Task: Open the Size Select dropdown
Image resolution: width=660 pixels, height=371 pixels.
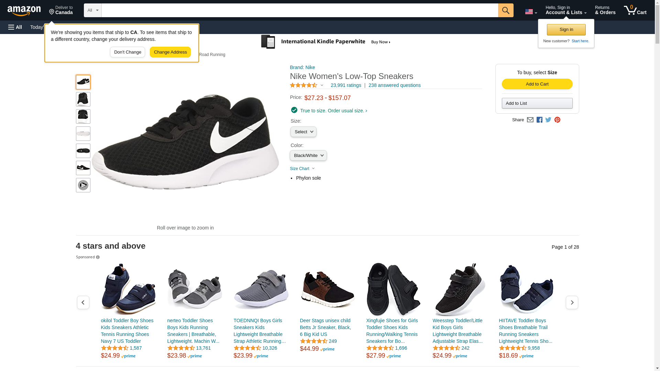Action: [x=303, y=132]
